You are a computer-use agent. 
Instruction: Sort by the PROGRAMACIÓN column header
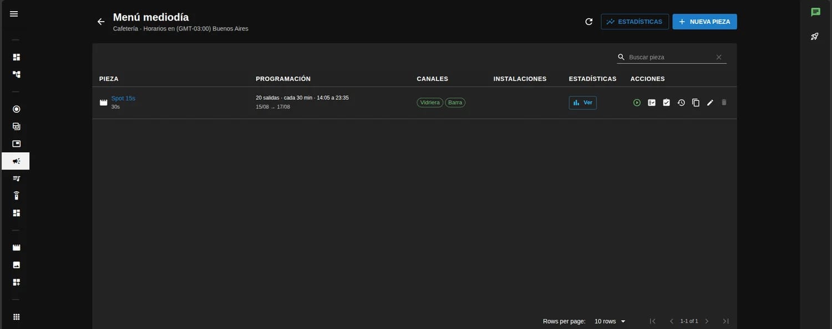[x=283, y=79]
